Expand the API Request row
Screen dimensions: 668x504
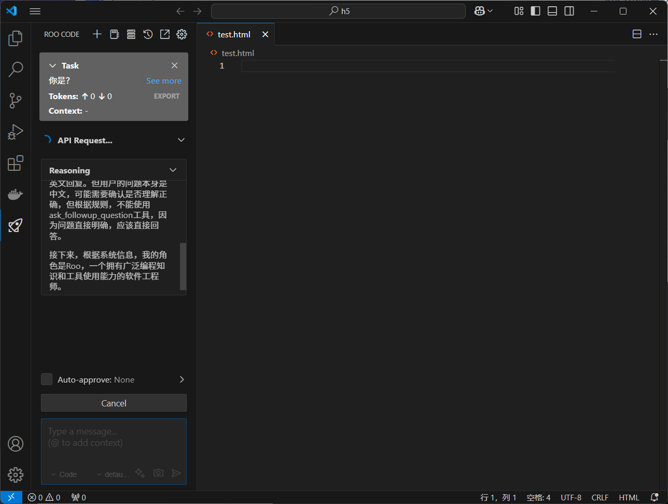[x=181, y=140]
